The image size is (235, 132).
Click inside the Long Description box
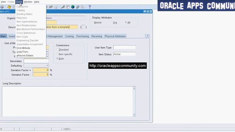[x=68, y=101]
